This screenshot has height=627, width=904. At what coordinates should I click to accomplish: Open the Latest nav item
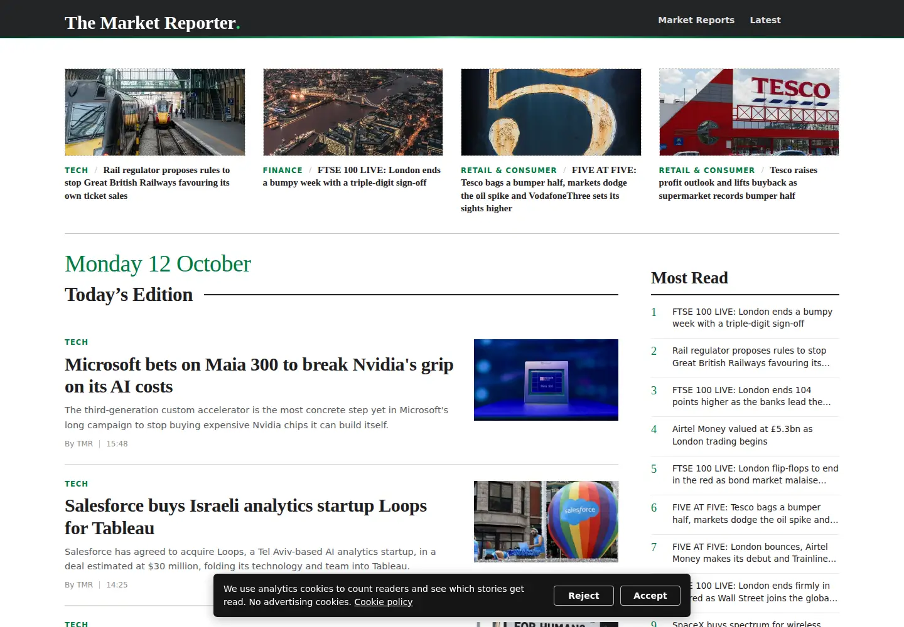tap(765, 20)
